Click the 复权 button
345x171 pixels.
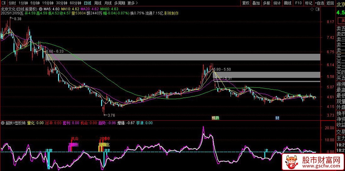pos(246,3)
